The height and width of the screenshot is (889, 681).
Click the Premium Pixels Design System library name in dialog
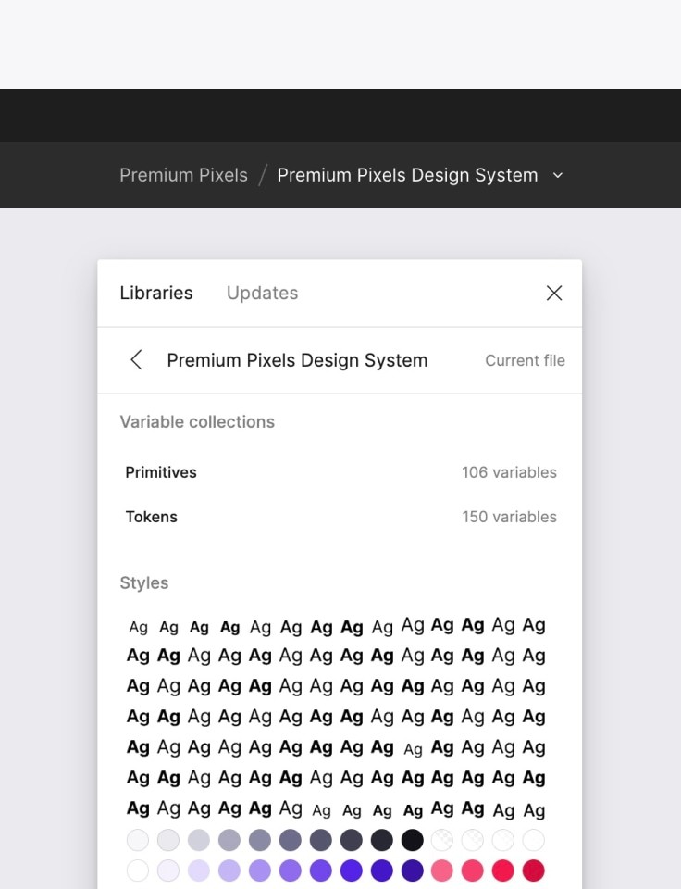tap(297, 360)
